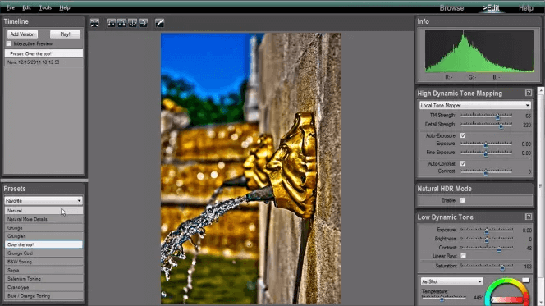The image size is (545, 306).
Task: Expand the Favorite presets dropdown
Action: [44, 200]
